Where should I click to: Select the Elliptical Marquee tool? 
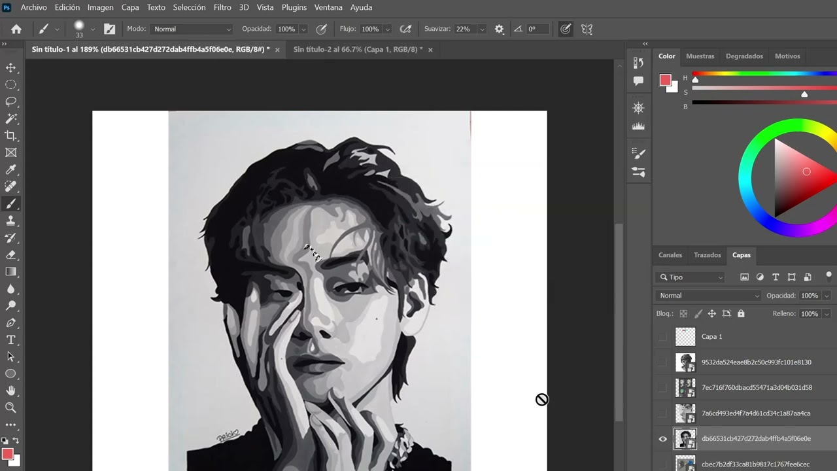coord(10,84)
